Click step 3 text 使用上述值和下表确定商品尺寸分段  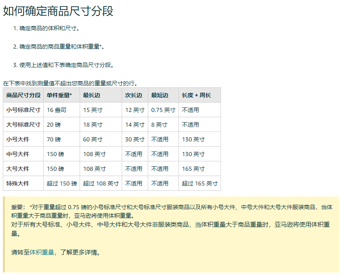click(x=66, y=65)
